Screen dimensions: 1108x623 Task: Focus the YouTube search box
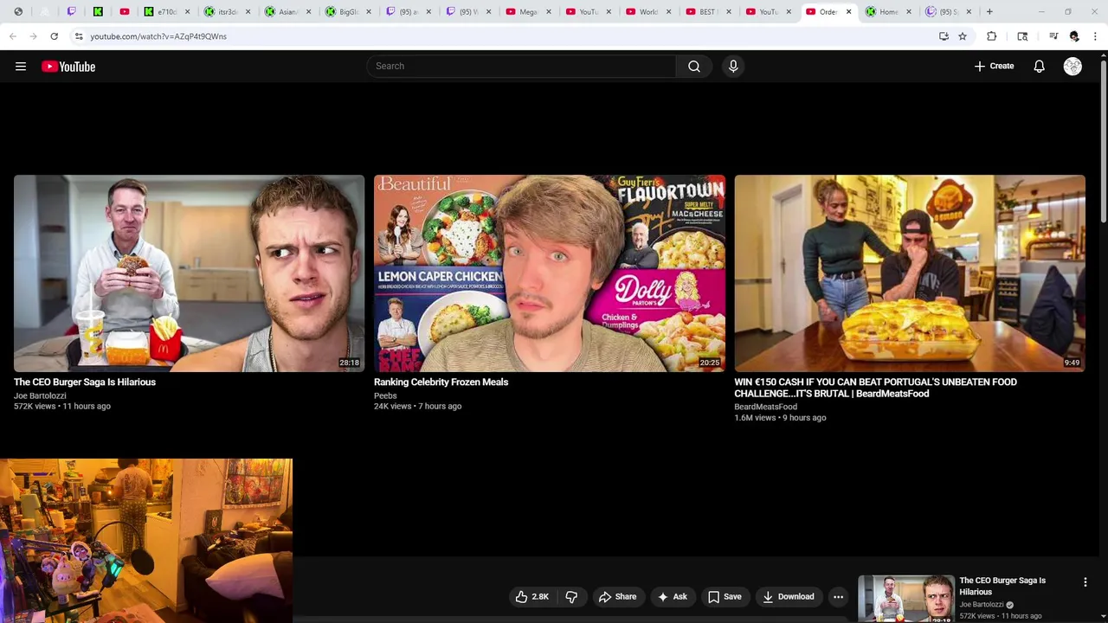521,67
